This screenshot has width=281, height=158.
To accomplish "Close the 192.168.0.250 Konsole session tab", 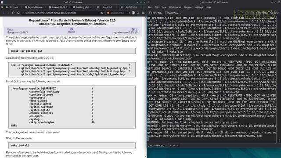I will tap(166, 146).
